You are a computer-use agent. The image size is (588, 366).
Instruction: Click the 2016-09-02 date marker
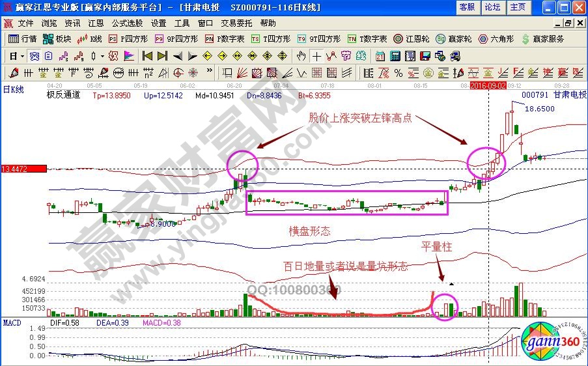tap(488, 85)
